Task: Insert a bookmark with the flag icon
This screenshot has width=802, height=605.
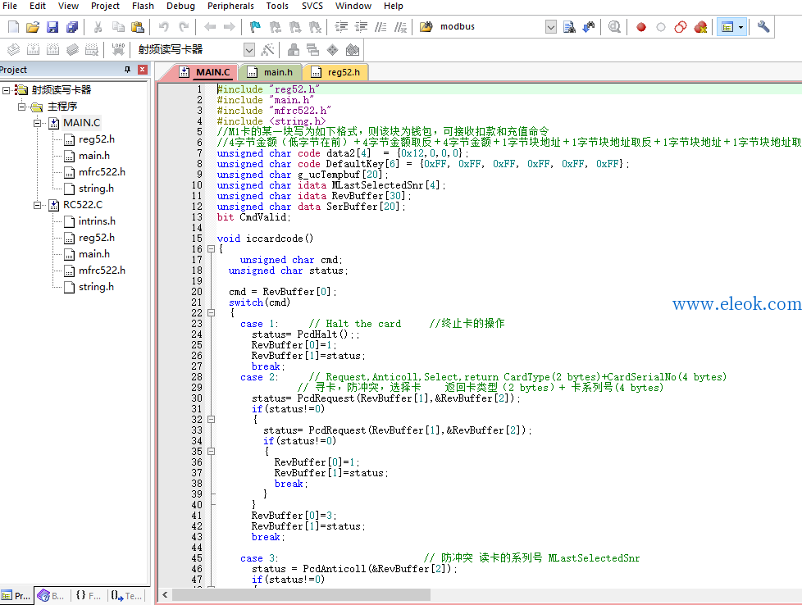Action: pos(255,26)
